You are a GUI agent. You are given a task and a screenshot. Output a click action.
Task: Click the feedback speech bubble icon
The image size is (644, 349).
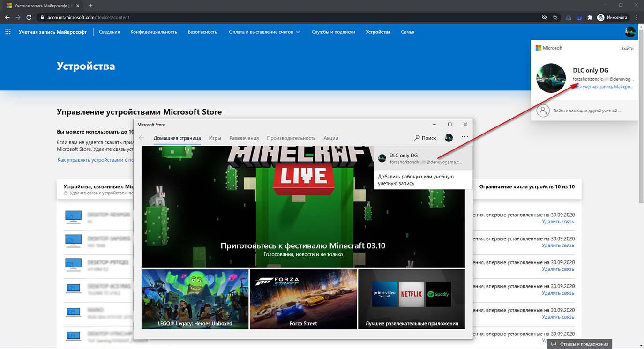(554, 344)
